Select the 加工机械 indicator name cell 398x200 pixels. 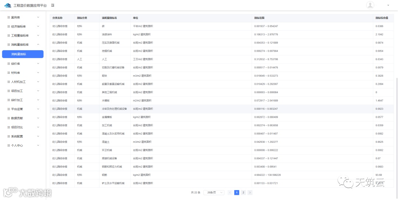point(115,126)
